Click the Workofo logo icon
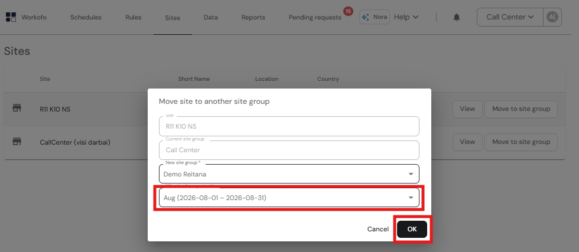Screen dimensions: 579x252 [11, 17]
